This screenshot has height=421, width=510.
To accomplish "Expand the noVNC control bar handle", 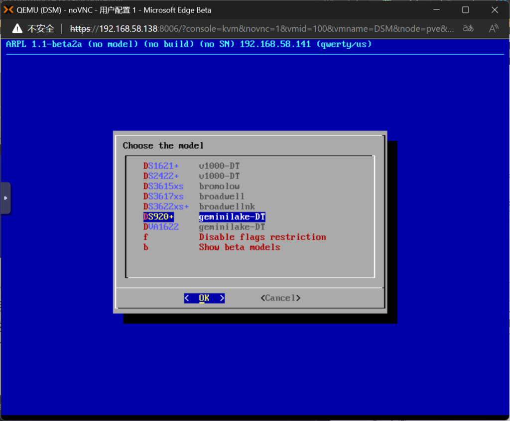I will 5,198.
